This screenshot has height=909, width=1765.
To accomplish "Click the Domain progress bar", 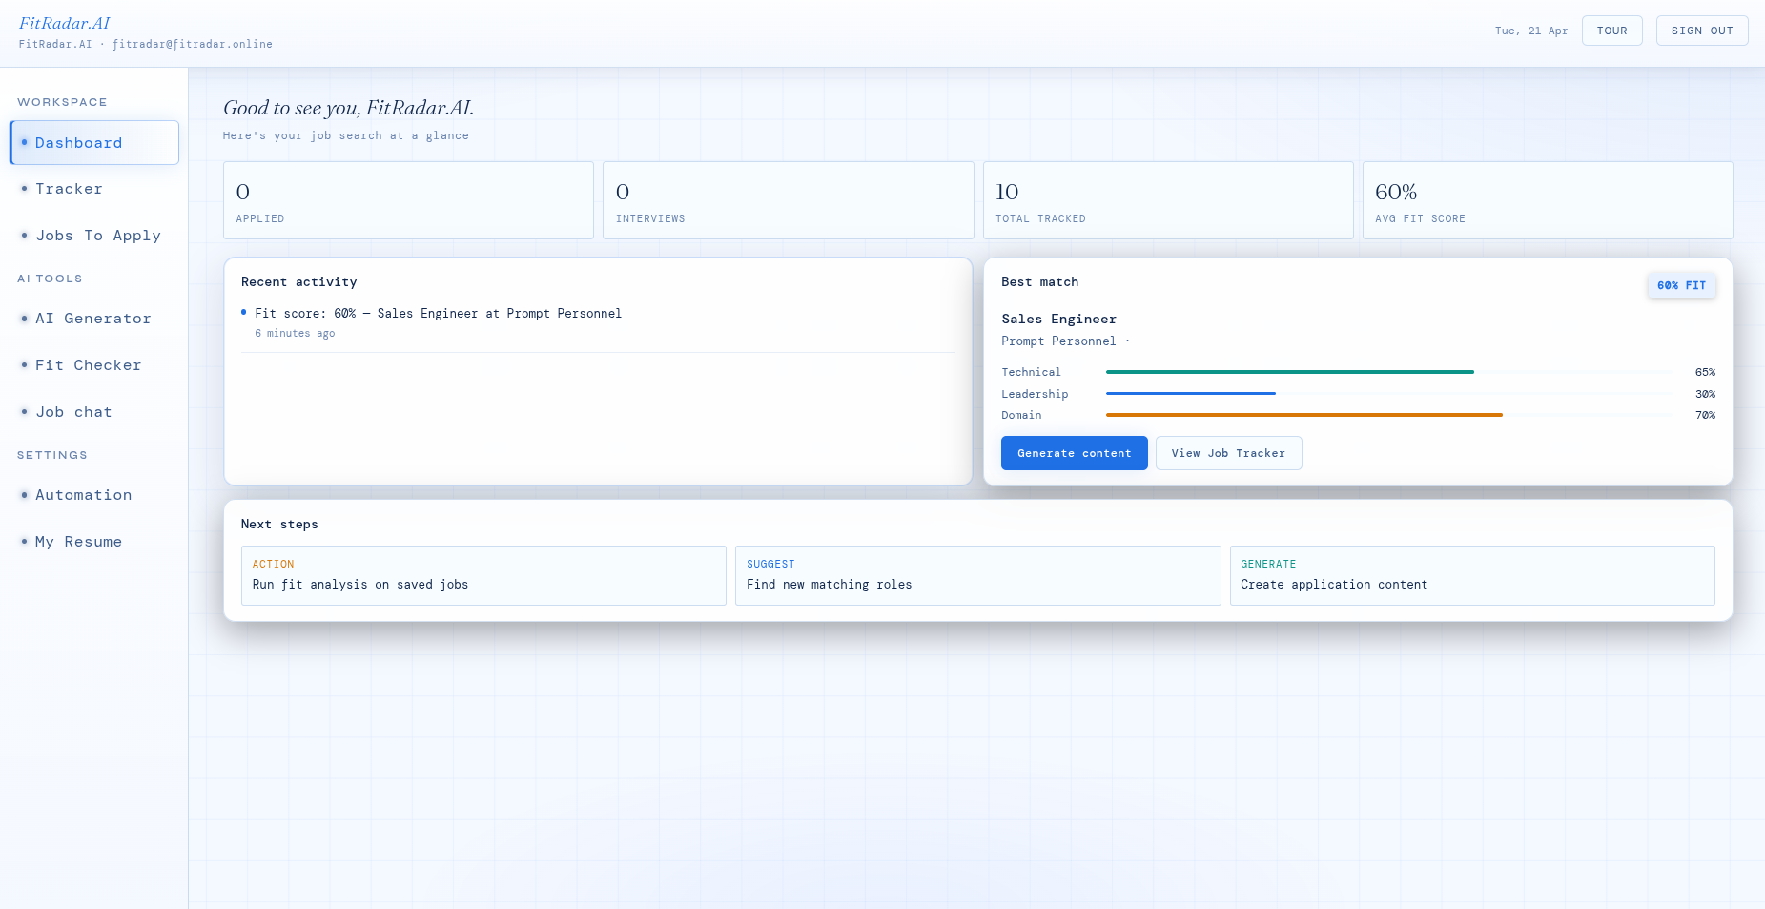I will click(1388, 415).
